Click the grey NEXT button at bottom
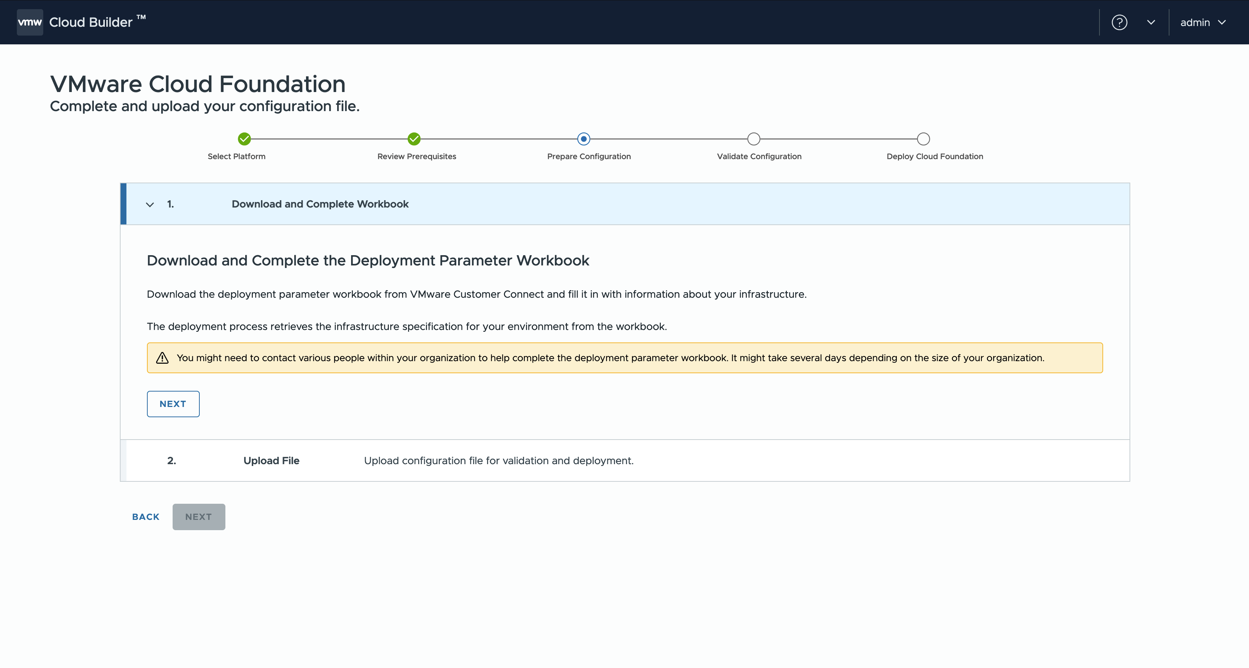1249x668 pixels. (198, 517)
